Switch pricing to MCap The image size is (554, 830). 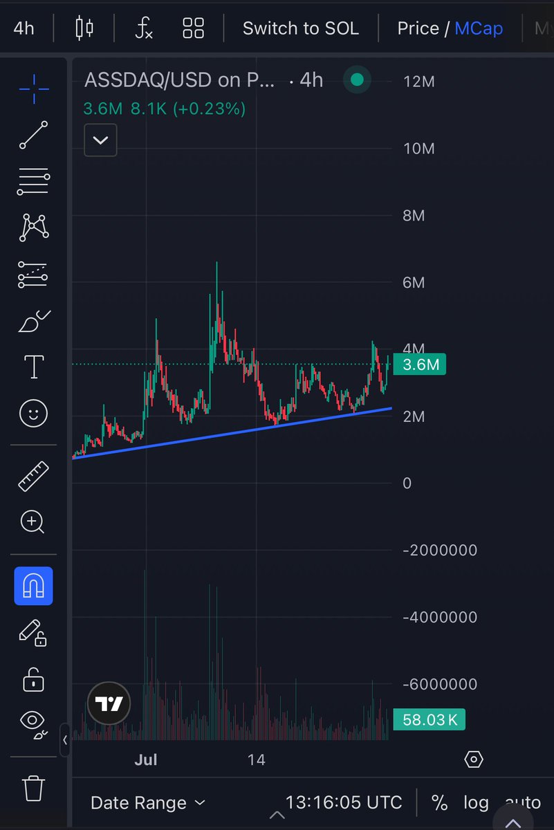[479, 28]
